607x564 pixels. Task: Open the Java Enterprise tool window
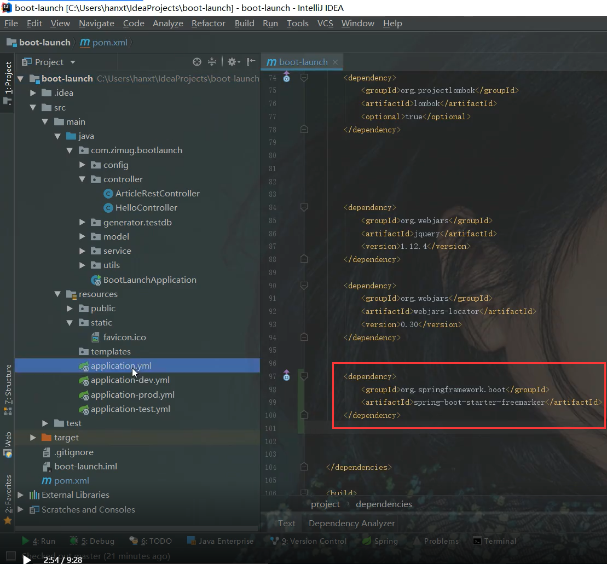(x=220, y=541)
